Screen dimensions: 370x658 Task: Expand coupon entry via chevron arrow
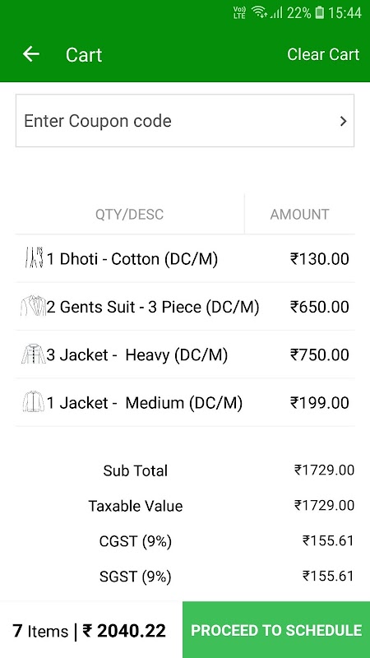[343, 121]
